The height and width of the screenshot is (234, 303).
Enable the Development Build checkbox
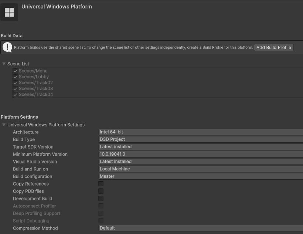click(101, 199)
